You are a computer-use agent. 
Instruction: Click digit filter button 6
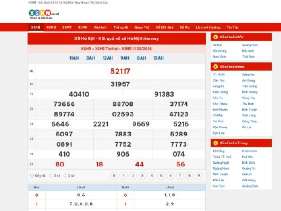(170, 176)
